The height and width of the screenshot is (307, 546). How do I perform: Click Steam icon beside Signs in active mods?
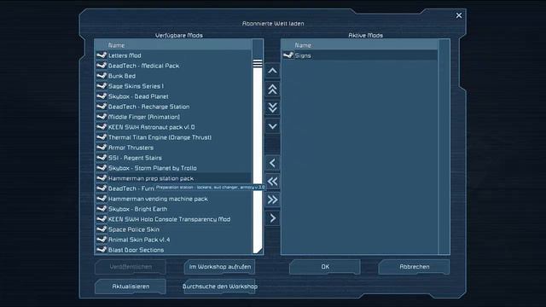[x=288, y=55]
